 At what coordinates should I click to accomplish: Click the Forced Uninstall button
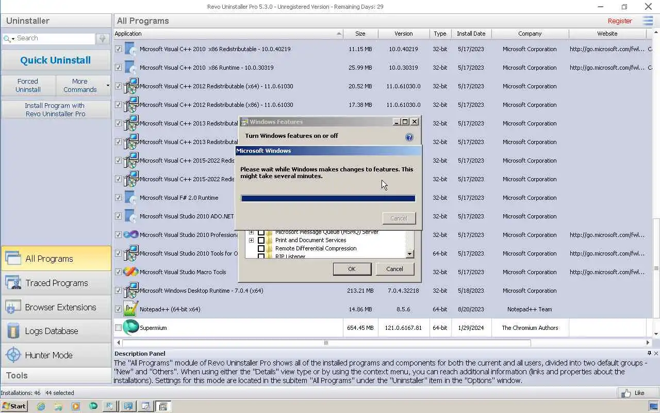(28, 86)
